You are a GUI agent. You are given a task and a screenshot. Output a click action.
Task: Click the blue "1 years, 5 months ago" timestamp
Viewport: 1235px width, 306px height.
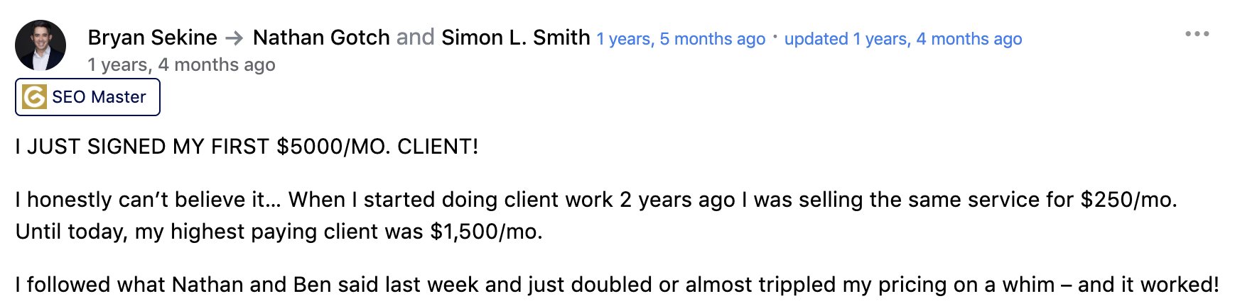[x=680, y=39]
